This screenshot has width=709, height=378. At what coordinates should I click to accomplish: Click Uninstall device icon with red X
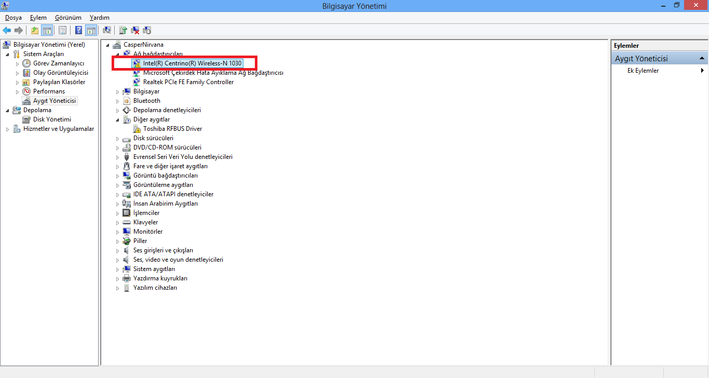click(135, 30)
